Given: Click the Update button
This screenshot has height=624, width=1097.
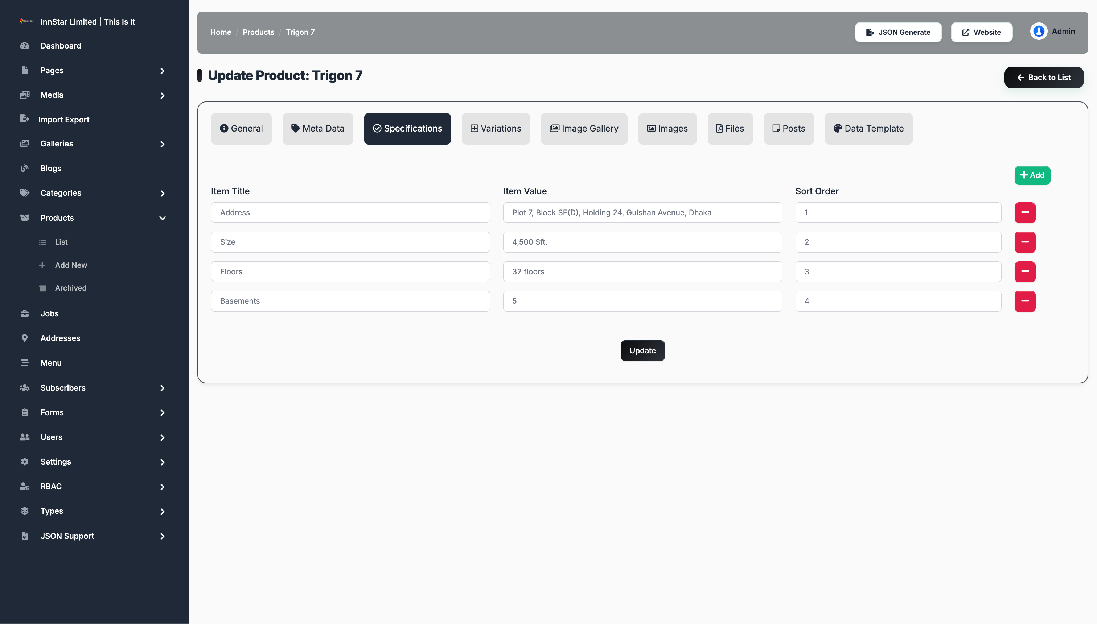Looking at the screenshot, I should 642,350.
